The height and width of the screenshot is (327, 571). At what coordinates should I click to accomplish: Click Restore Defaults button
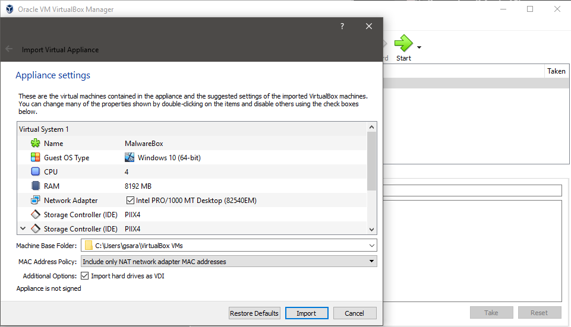[x=254, y=313]
